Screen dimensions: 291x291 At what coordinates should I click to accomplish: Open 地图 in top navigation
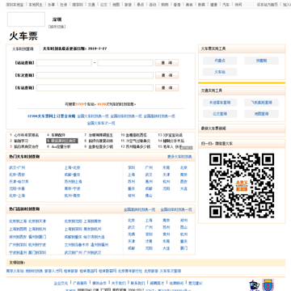click(116, 5)
